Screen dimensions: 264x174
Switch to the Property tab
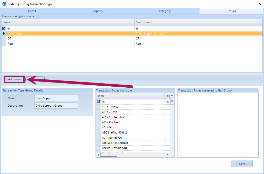click(x=97, y=11)
